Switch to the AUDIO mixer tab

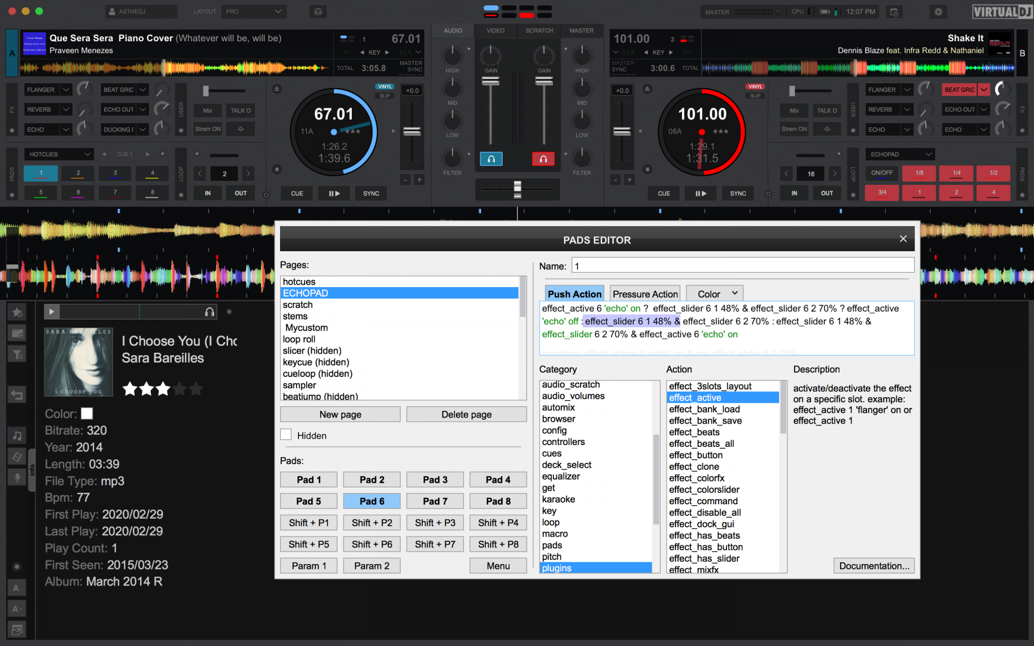pos(453,31)
